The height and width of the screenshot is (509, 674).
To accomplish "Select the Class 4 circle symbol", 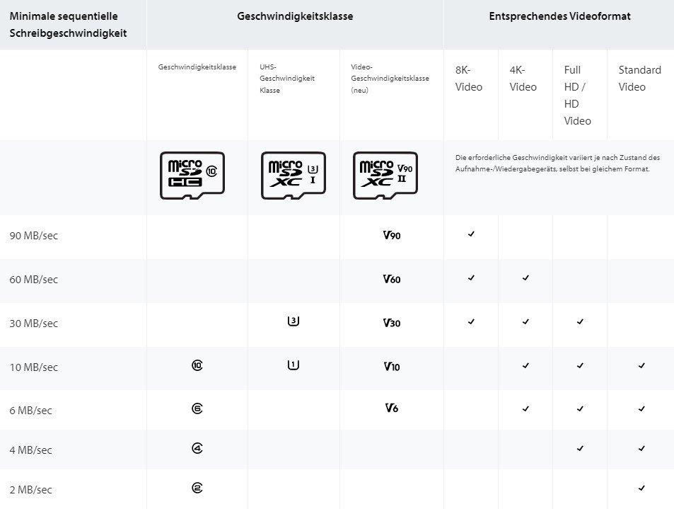I will (197, 448).
